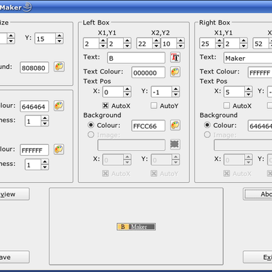The width and height of the screenshot is (272, 272).
Task: Edit Left Box text colour field 000000
Action: click(x=148, y=73)
